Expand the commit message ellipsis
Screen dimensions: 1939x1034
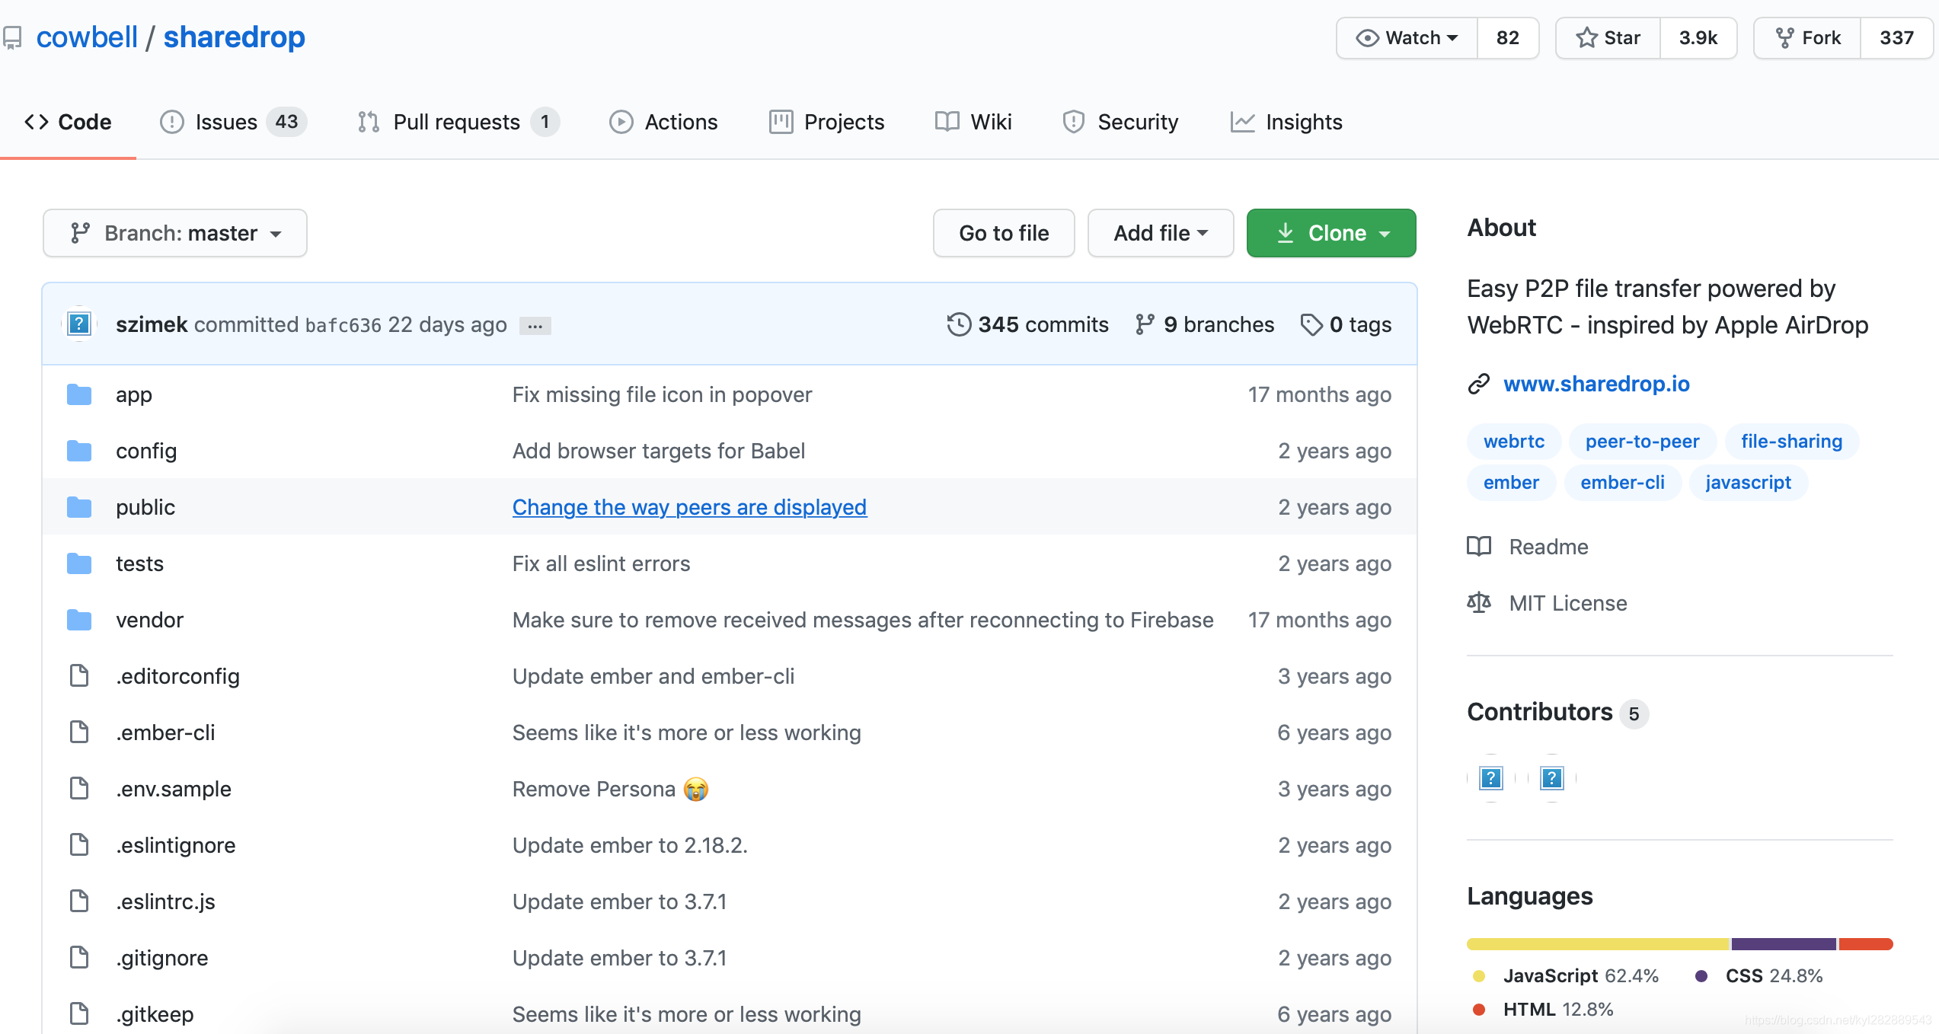click(x=535, y=326)
